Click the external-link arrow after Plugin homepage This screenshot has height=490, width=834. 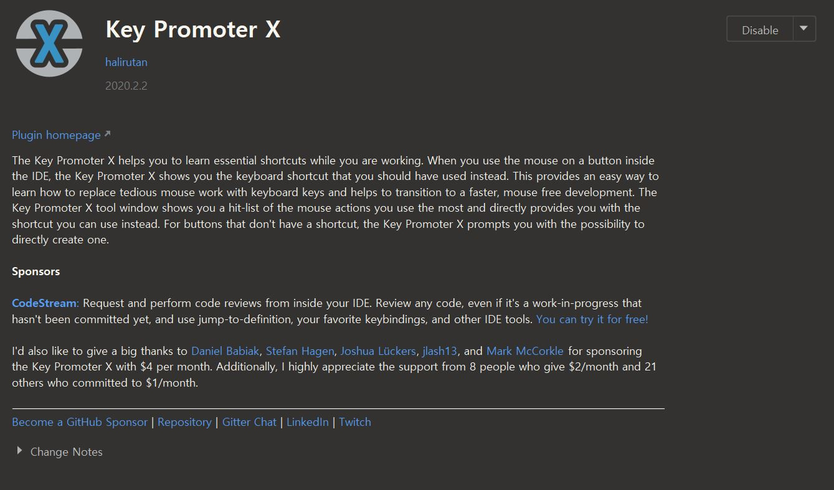click(107, 134)
